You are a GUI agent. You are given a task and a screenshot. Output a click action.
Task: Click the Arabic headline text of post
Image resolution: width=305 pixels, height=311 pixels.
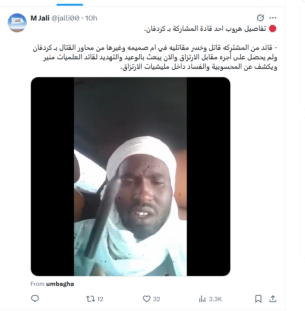[x=205, y=29]
